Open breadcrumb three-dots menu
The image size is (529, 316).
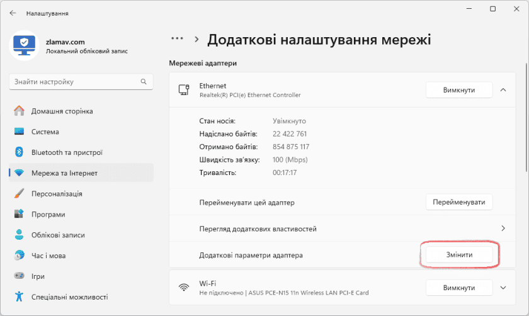coord(177,38)
